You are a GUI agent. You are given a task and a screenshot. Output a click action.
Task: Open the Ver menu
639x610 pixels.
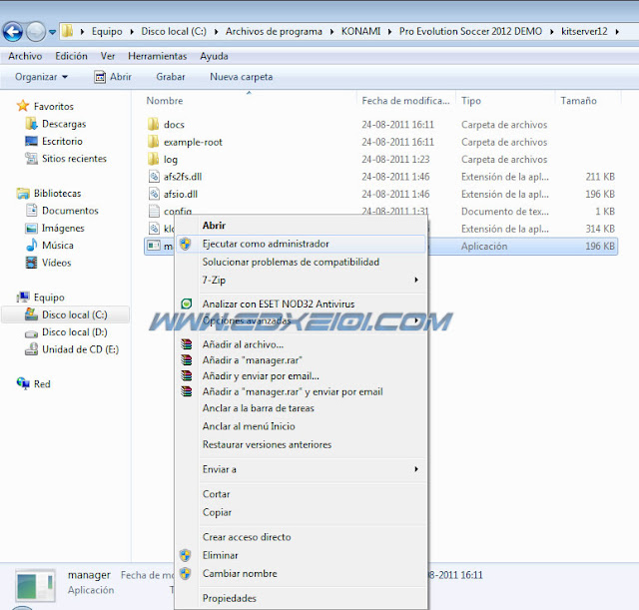[108, 56]
